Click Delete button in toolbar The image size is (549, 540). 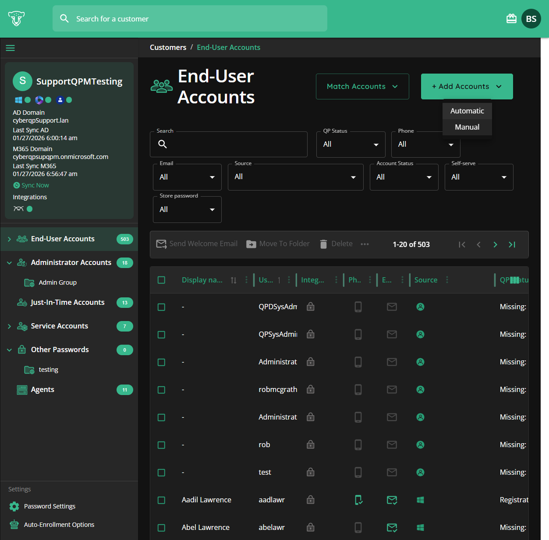tap(336, 244)
